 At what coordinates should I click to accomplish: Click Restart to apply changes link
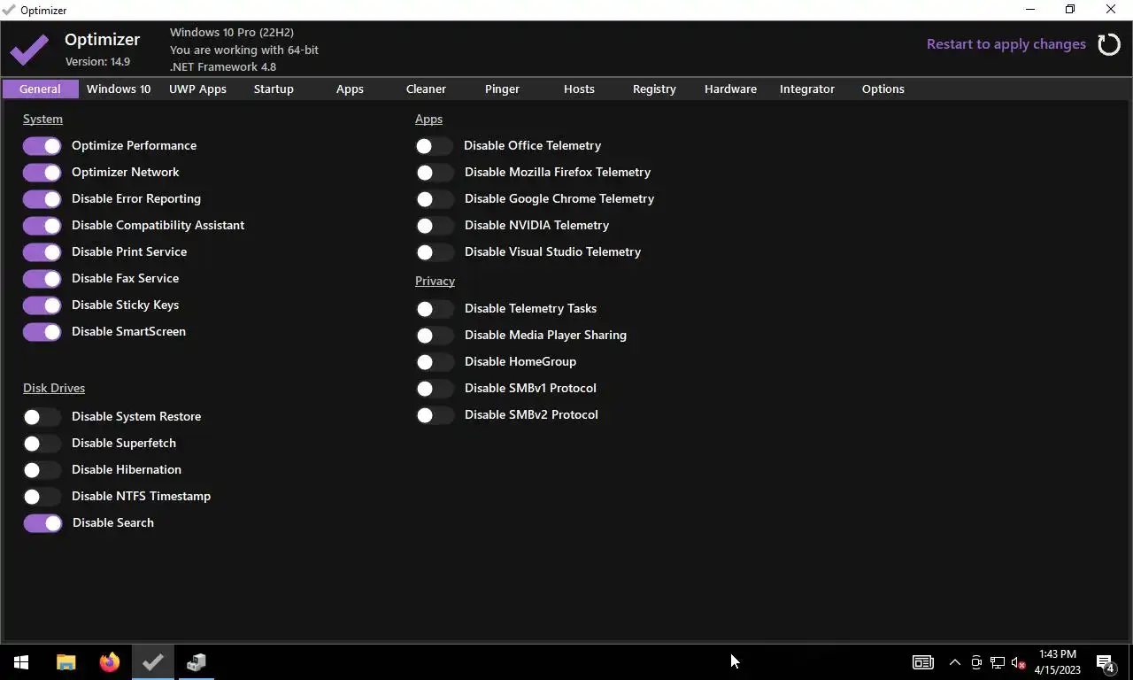(x=1006, y=44)
